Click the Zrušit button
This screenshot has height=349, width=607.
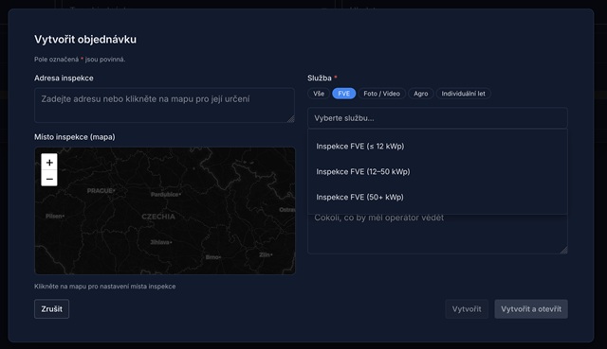pyautogui.click(x=51, y=309)
